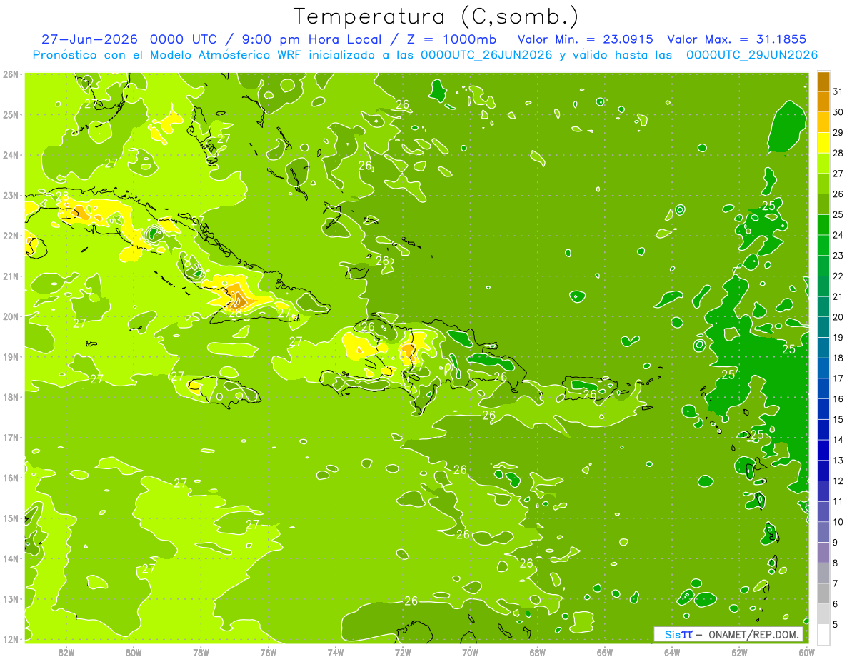Click the legend label 29

point(838,133)
